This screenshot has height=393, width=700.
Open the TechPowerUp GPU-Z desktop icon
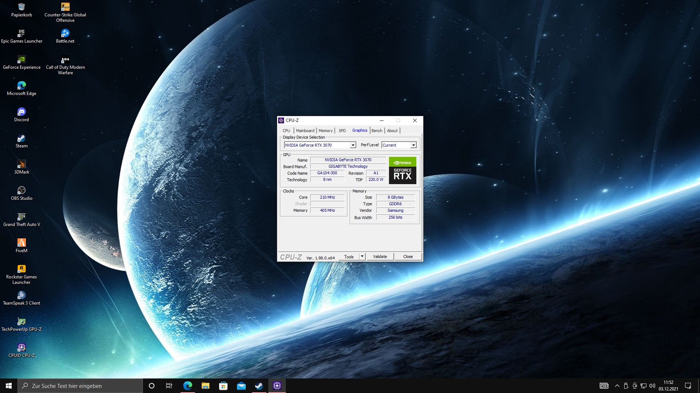point(22,322)
